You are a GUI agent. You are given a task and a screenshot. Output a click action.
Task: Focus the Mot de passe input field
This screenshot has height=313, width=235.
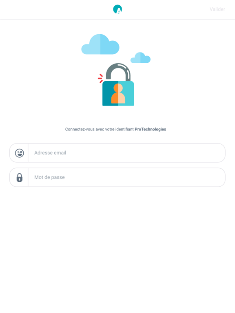[126, 177]
